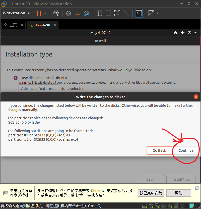Click the partition #5 ext4 line
Image resolution: width=201 pixels, height=209 pixels.
click(43, 139)
